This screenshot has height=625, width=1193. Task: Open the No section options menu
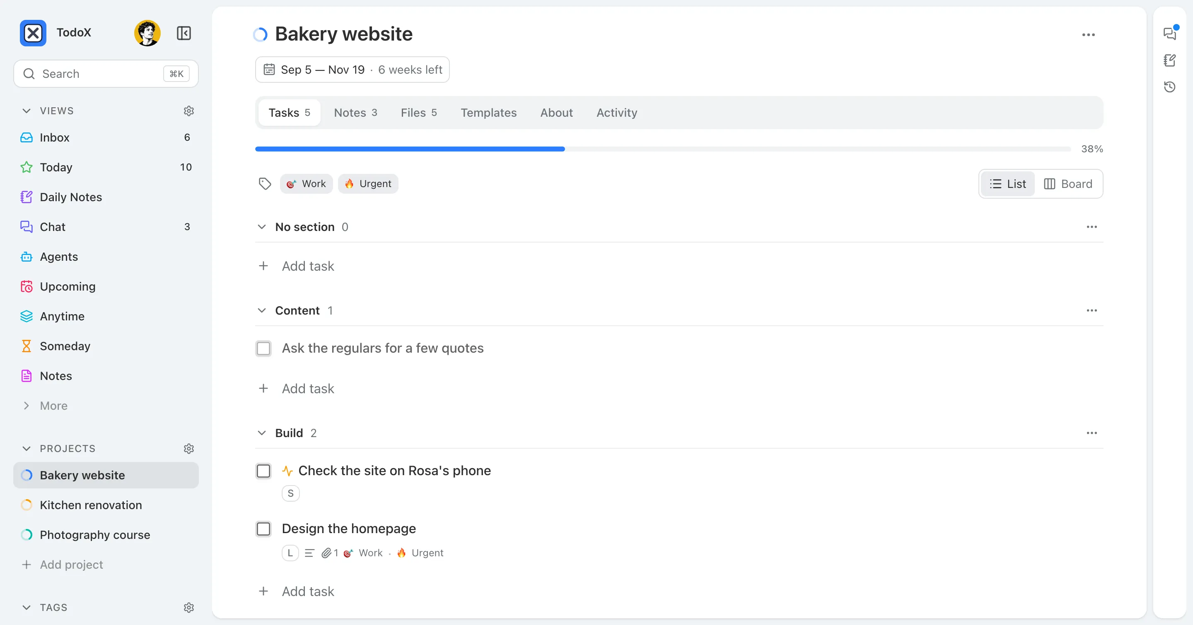tap(1092, 227)
